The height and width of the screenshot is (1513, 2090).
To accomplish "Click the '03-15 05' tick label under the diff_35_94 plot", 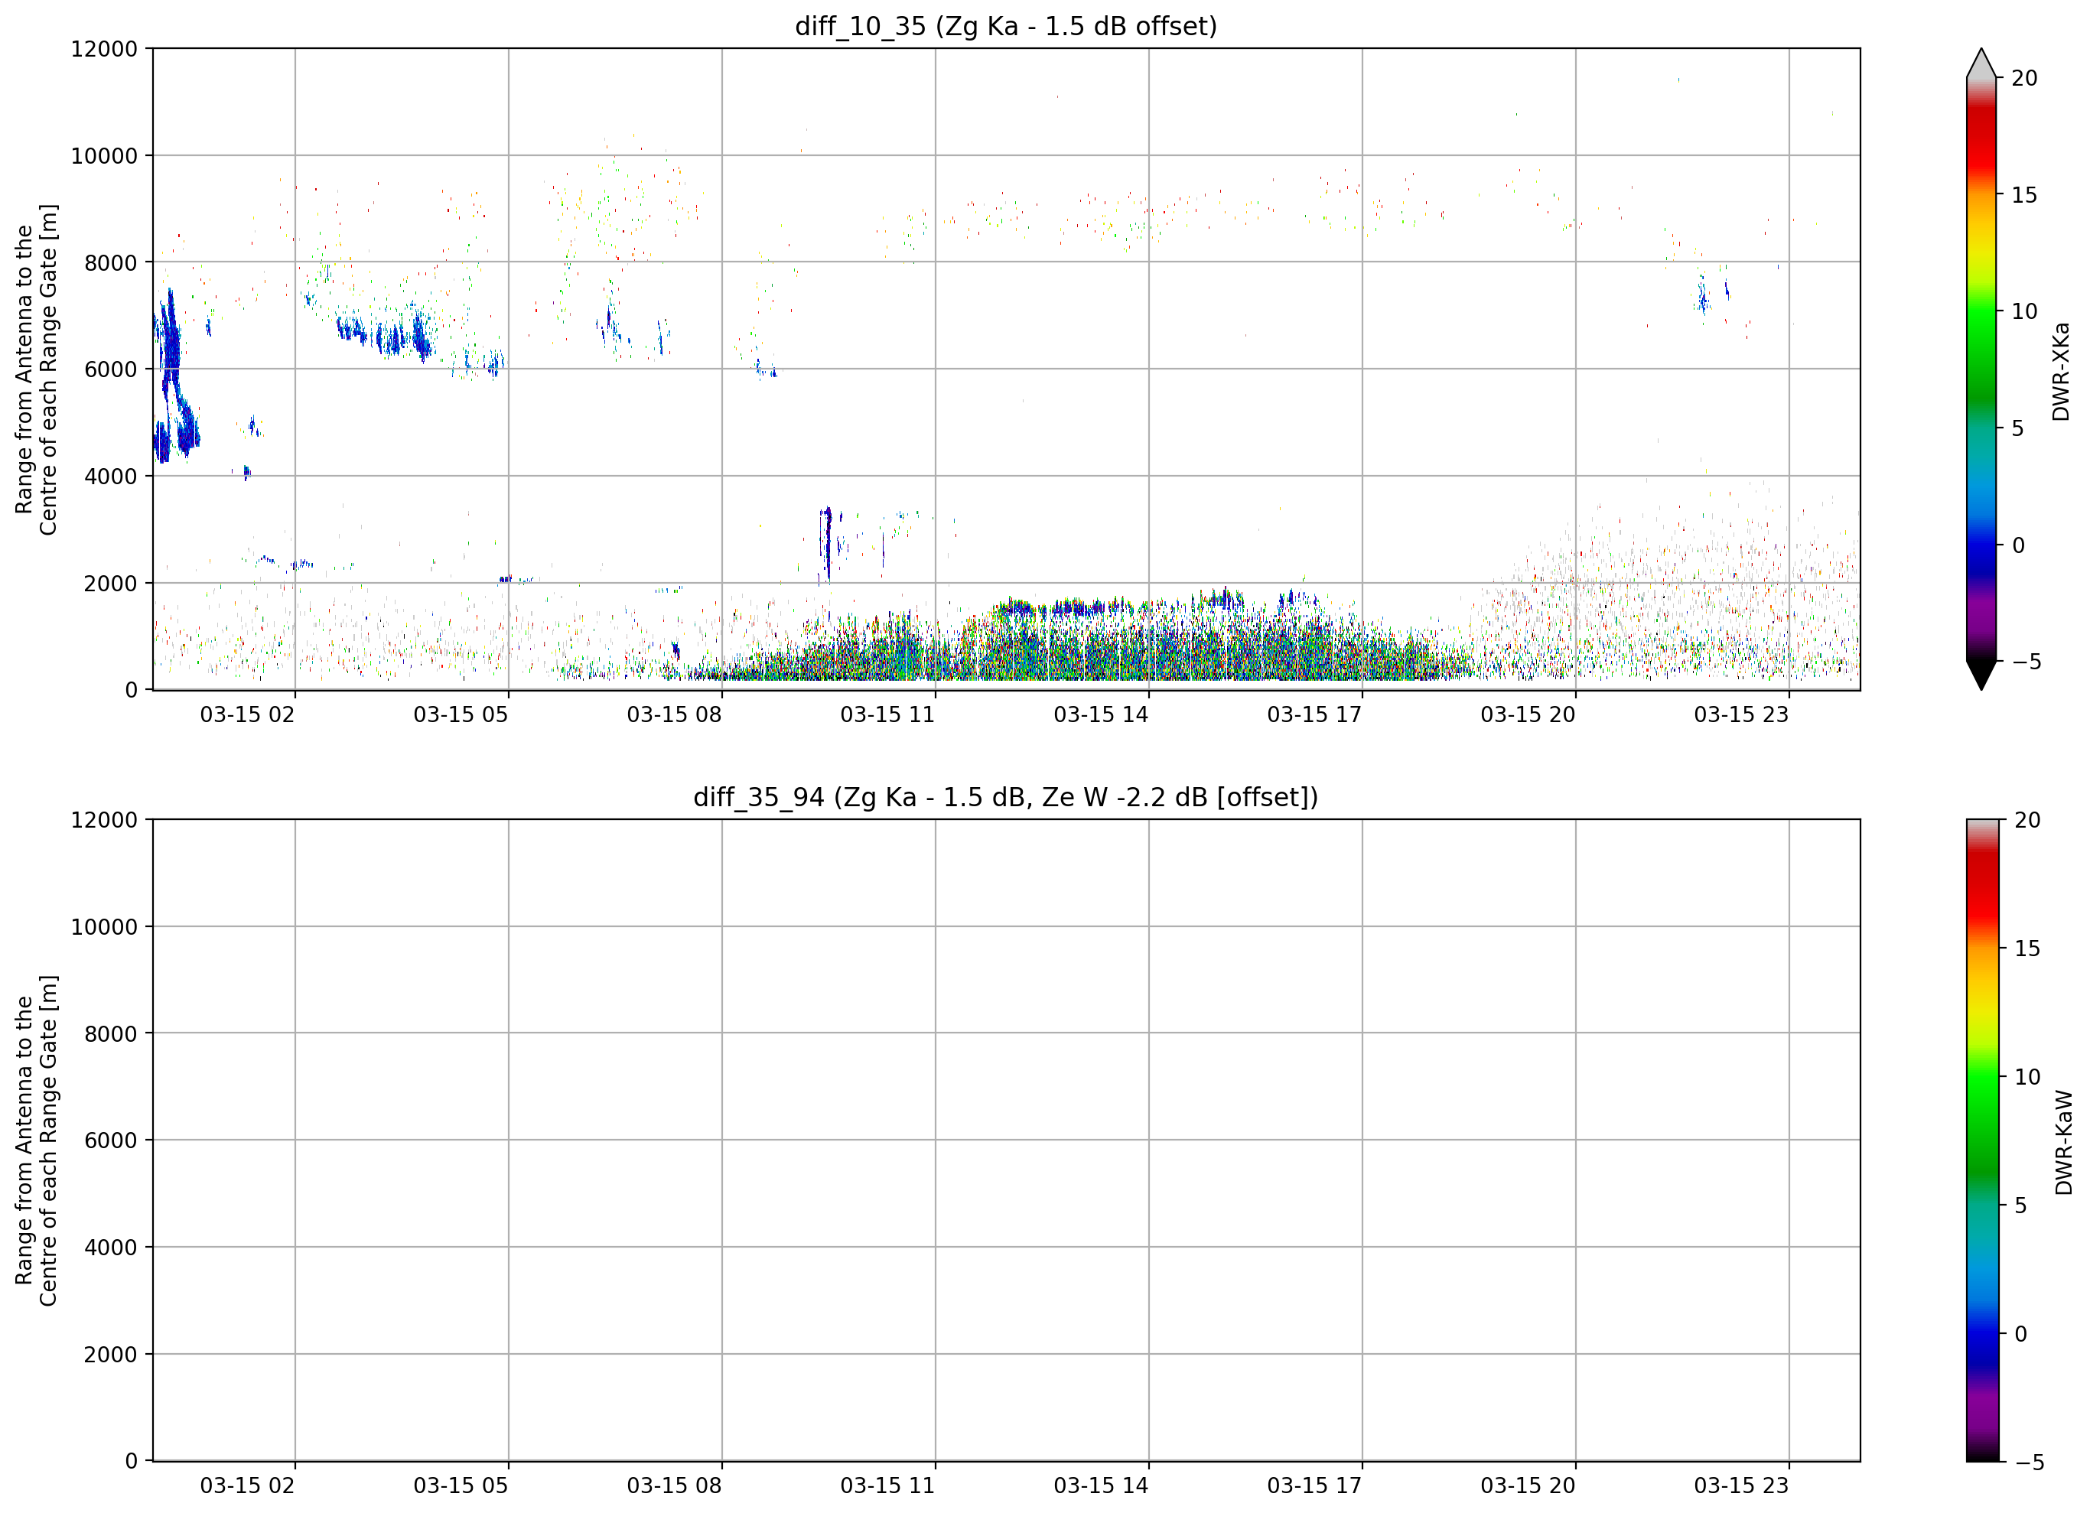I will pos(461,1485).
